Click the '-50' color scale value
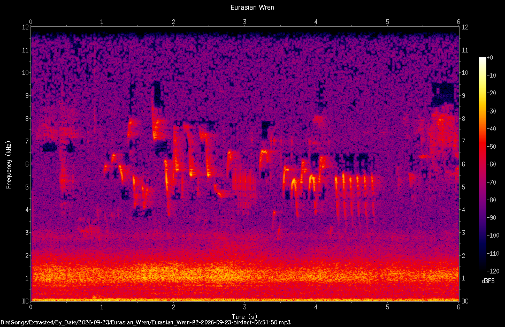This screenshot has width=505, height=327. (492, 147)
